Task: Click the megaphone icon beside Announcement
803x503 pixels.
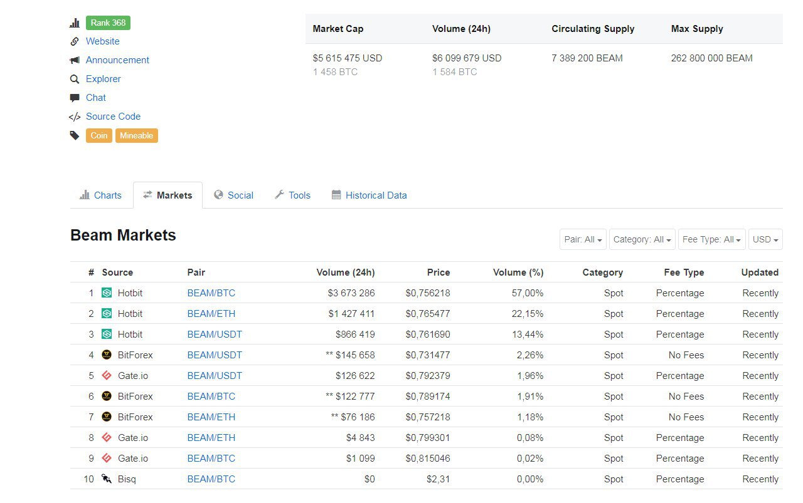Action: click(x=75, y=60)
